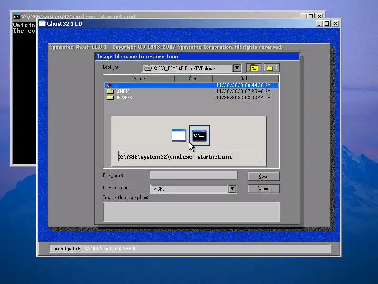Focus the File name input field
The width and height of the screenshot is (378, 284).
click(x=194, y=176)
